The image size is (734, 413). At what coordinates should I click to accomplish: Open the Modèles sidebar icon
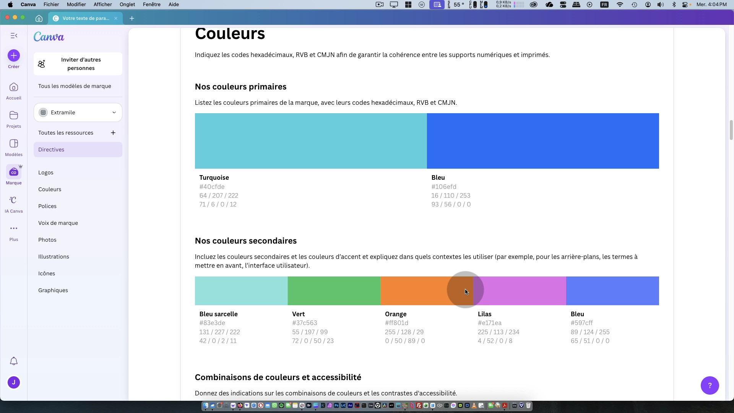coord(14,144)
